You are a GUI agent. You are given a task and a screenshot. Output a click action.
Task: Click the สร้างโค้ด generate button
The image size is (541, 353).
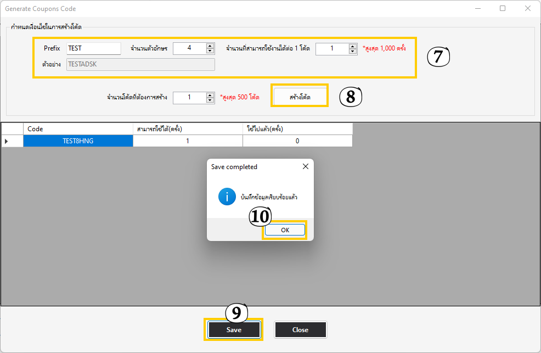point(300,96)
